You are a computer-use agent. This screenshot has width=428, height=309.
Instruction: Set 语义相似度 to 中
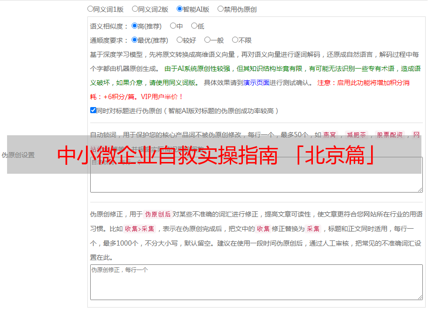173,26
